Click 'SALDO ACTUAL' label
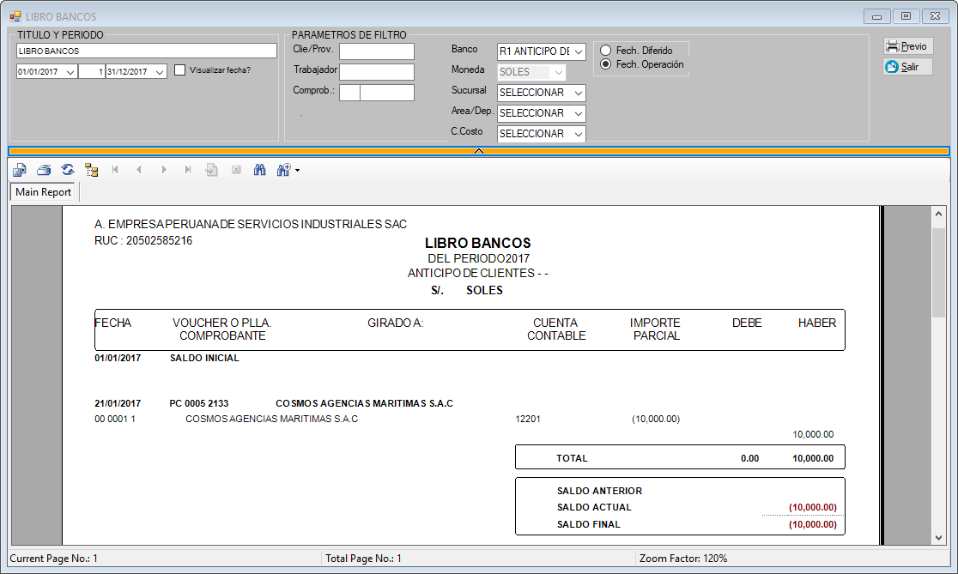This screenshot has width=958, height=574. pos(594,507)
